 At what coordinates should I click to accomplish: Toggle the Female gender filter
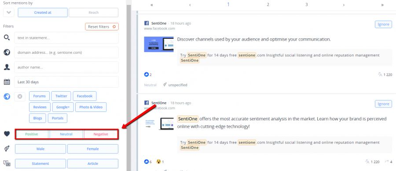(93, 149)
